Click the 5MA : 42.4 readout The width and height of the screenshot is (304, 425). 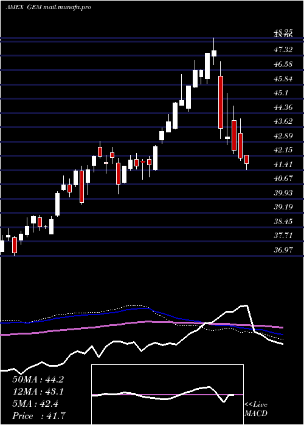point(35,404)
